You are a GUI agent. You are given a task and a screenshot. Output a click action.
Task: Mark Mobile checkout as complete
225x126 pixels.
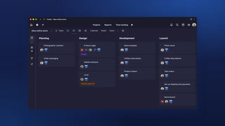click(82, 62)
